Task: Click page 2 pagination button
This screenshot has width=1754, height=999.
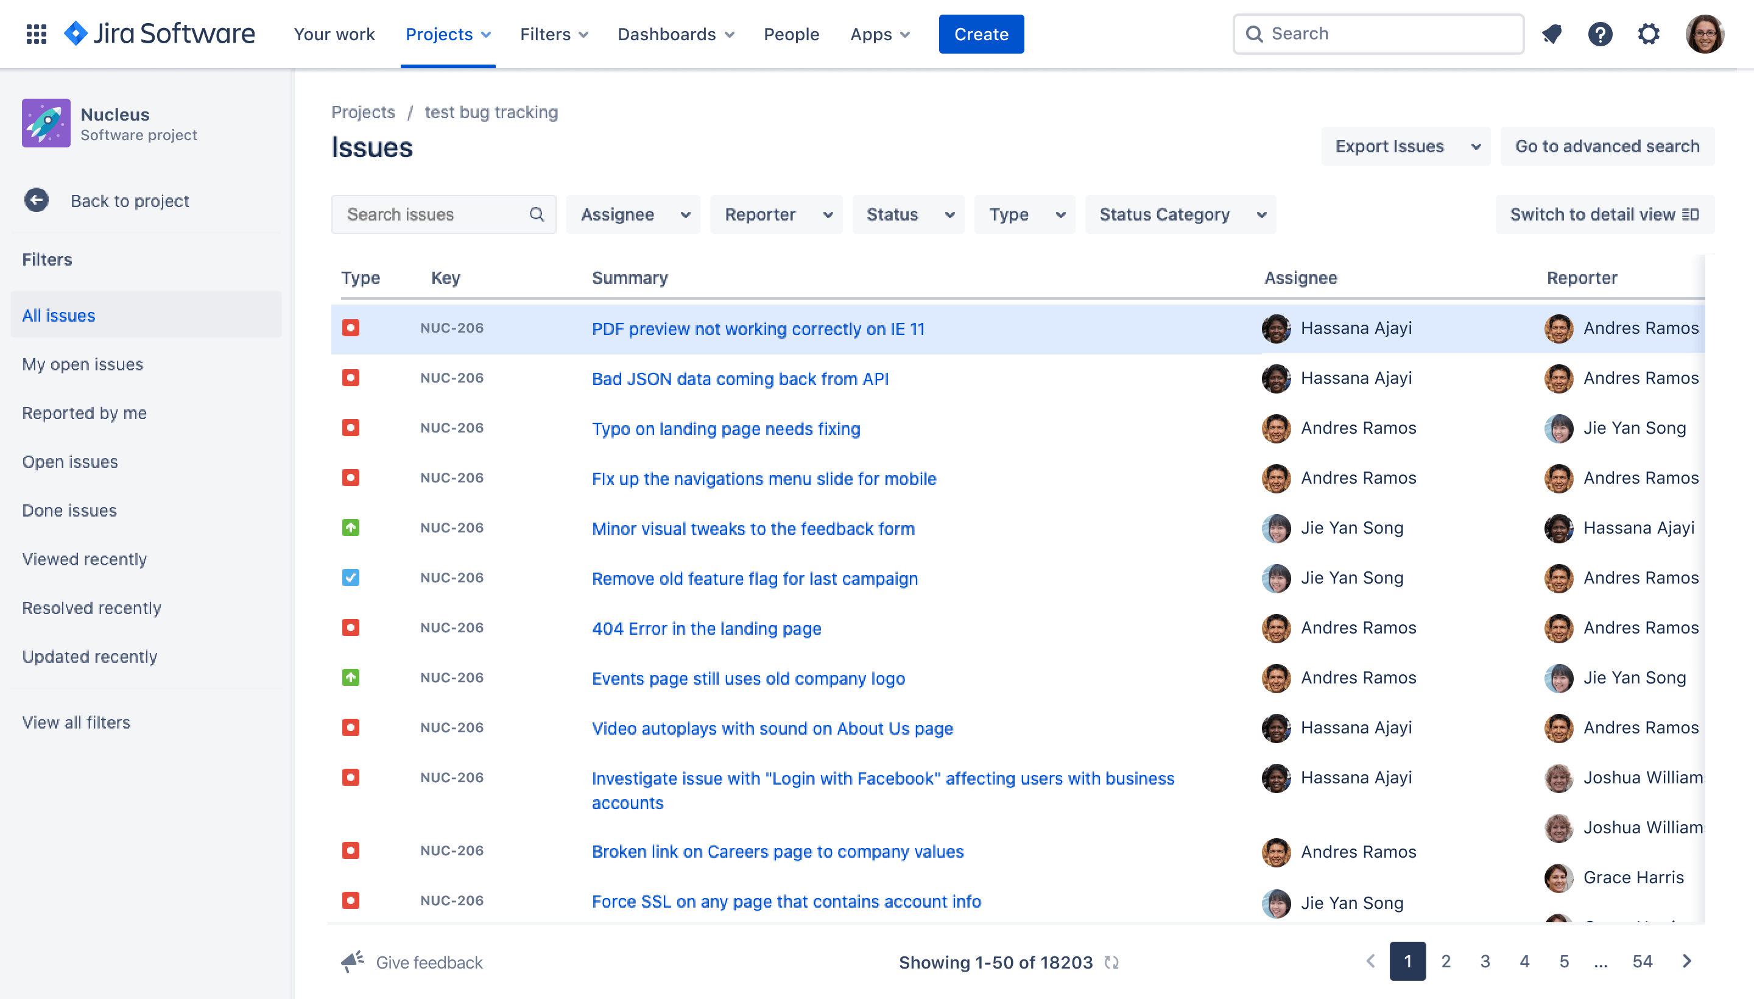Action: 1446,961
